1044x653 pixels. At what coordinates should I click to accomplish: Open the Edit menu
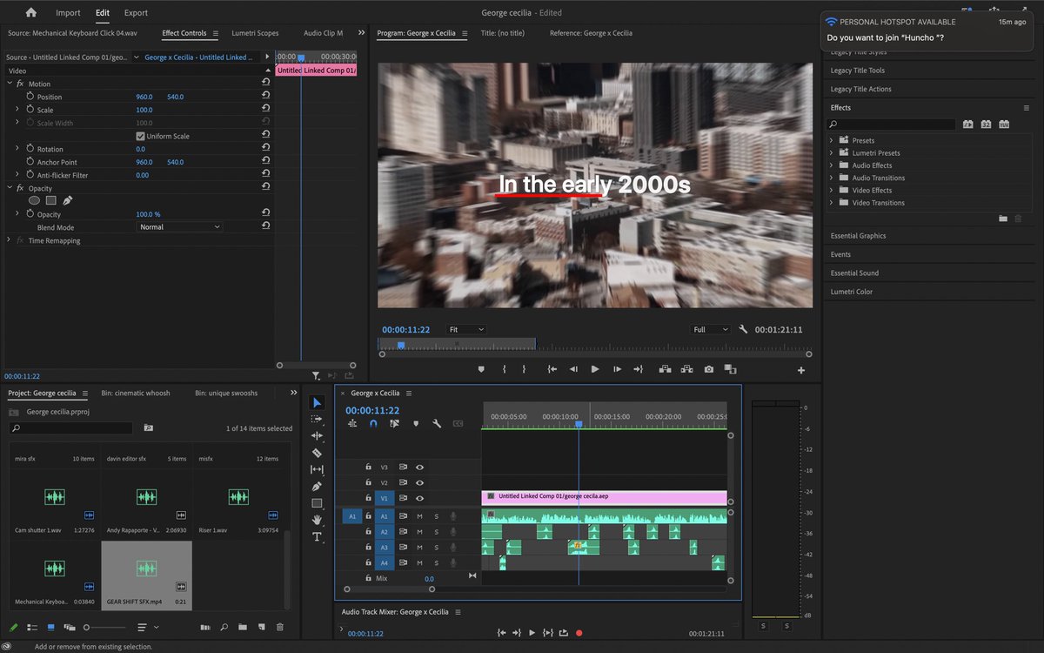click(x=102, y=12)
